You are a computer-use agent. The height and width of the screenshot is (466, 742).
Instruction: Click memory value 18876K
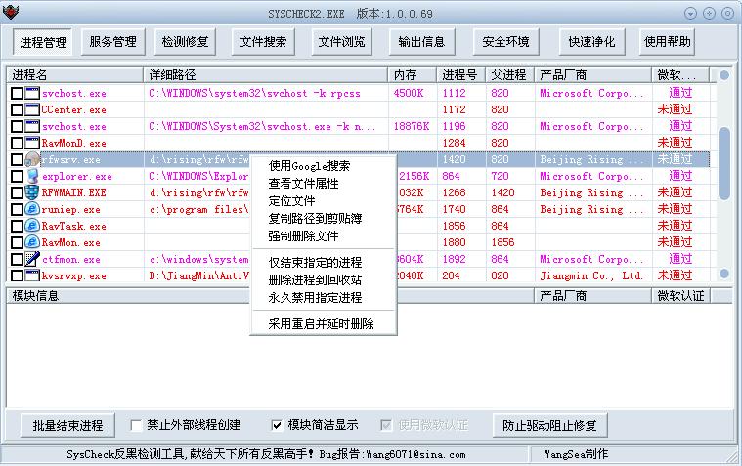412,126
